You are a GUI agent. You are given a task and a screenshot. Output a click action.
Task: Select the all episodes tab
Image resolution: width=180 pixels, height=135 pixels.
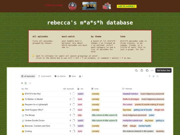pos(28,76)
